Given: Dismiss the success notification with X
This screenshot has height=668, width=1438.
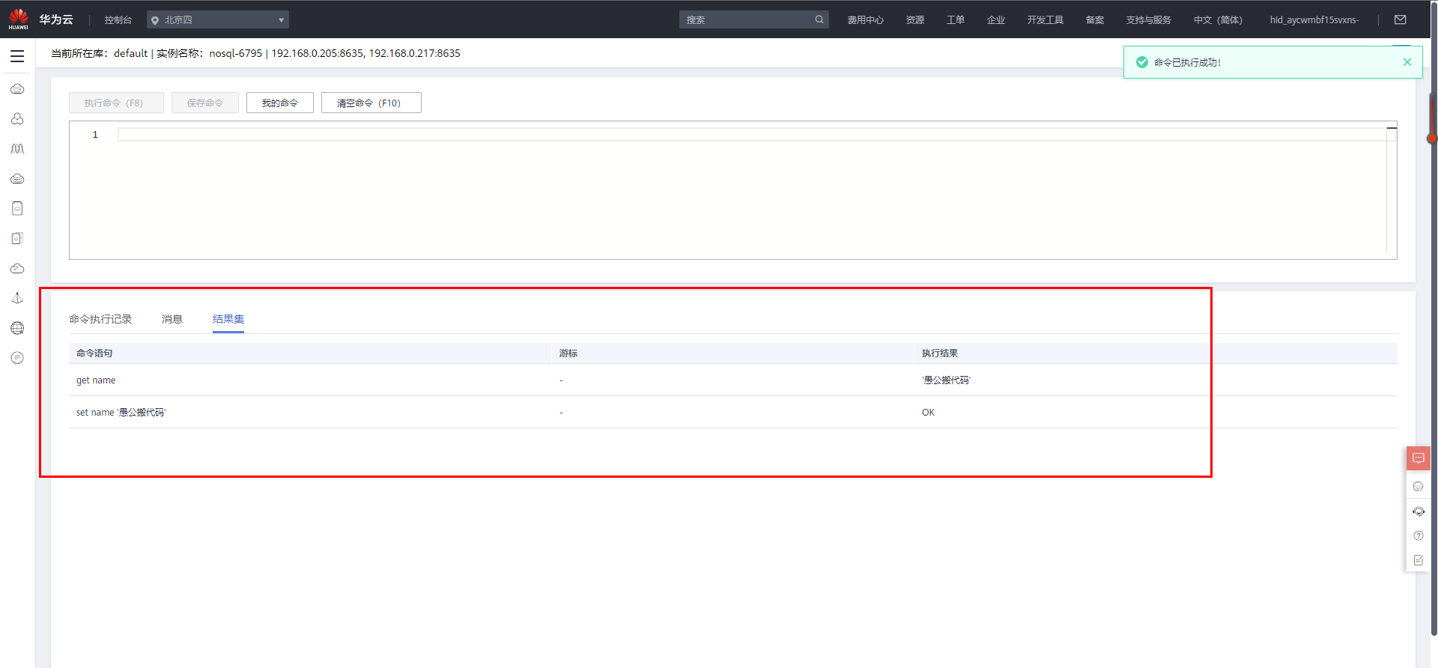Looking at the screenshot, I should pos(1407,62).
